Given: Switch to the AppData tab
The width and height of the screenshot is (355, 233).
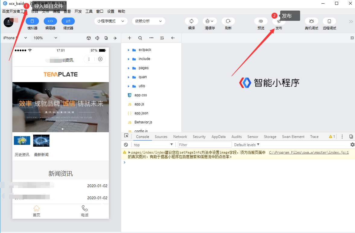Looking at the screenshot, I should [218, 137].
